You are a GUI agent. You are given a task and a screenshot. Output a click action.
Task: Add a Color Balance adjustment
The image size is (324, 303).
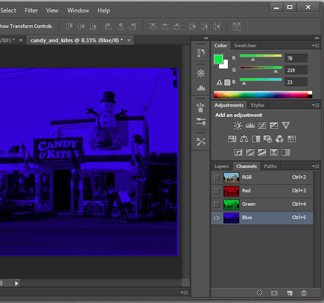point(244,139)
